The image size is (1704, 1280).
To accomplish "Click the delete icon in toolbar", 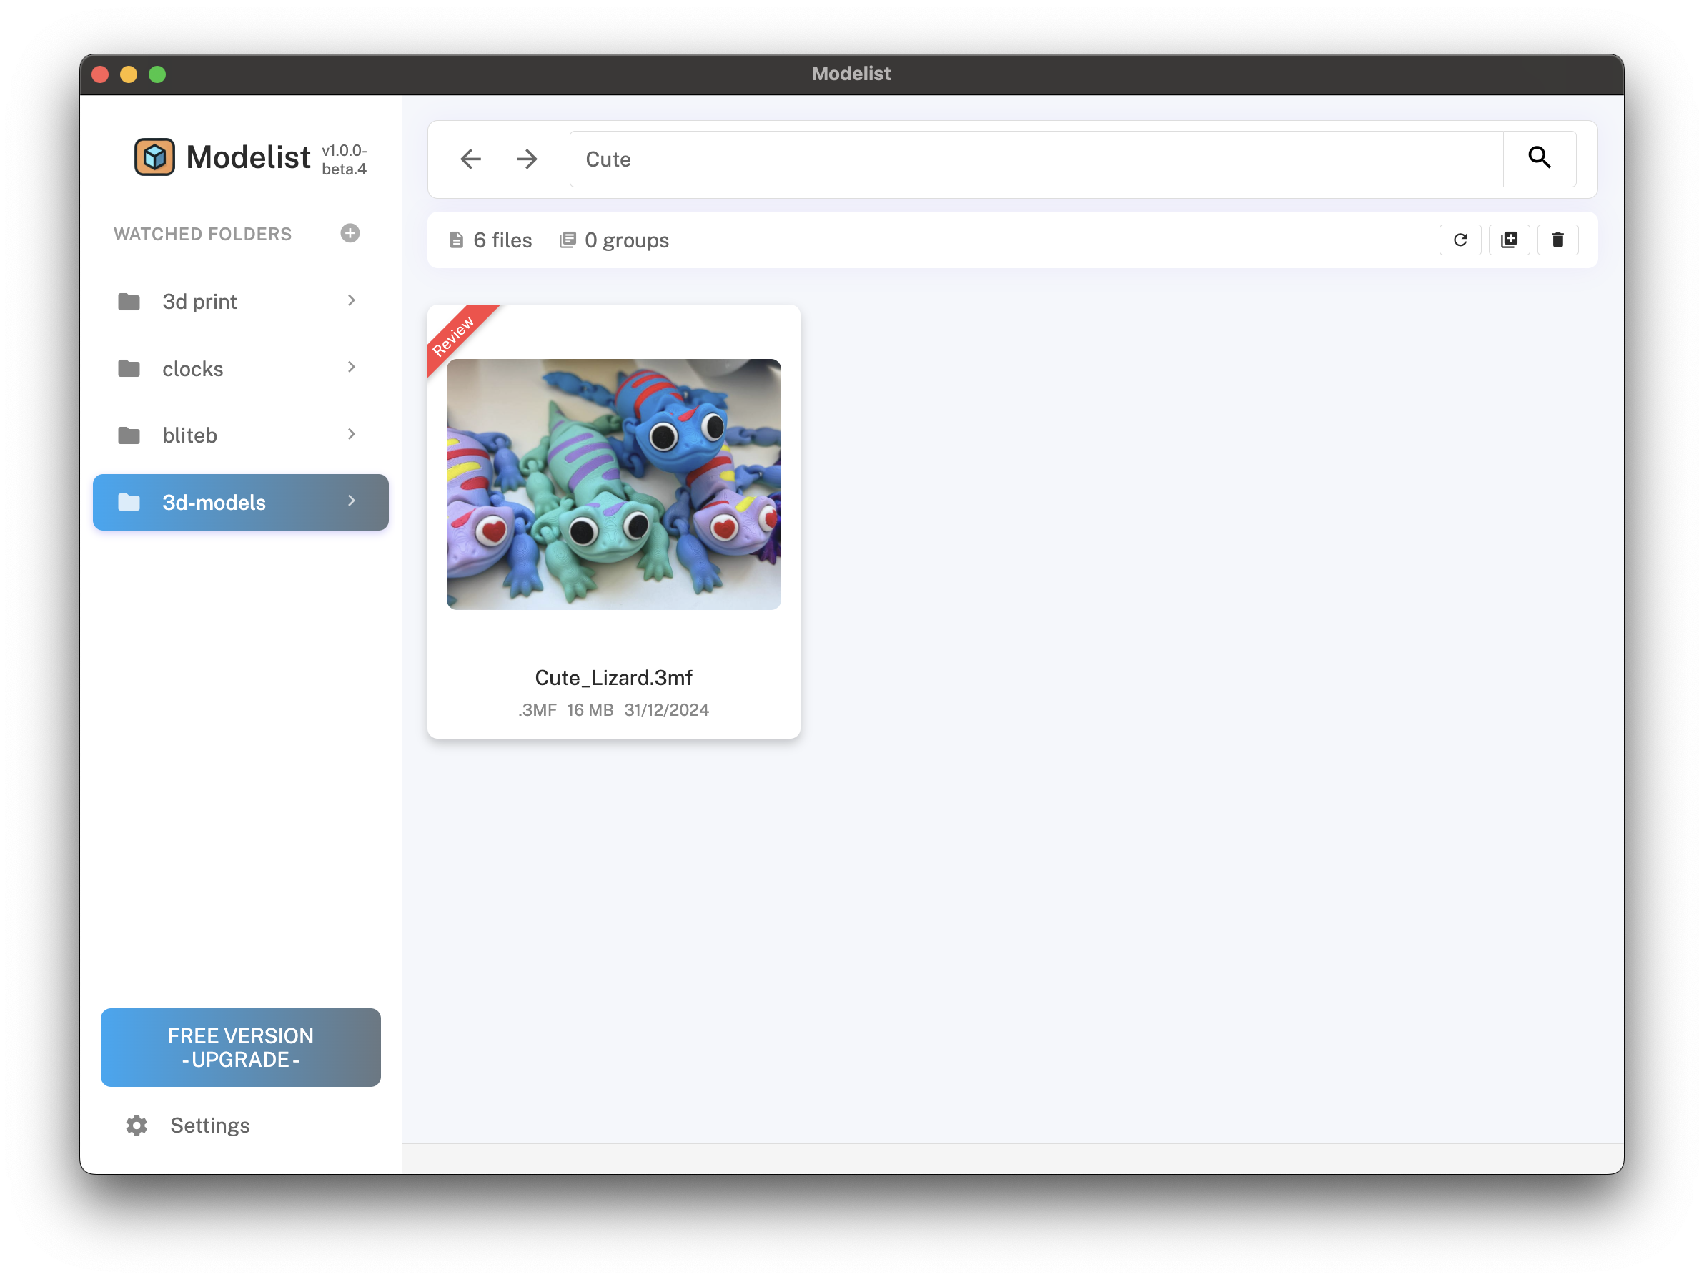I will [1556, 240].
